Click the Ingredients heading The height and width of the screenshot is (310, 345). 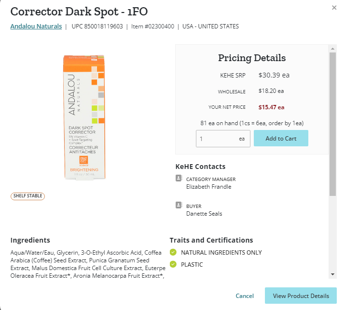coord(30,240)
